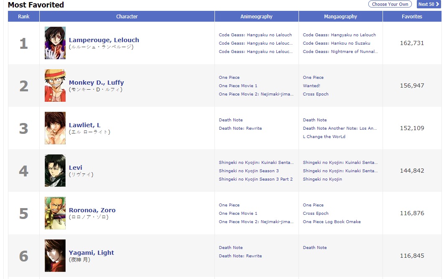Open Code Geass: Hankou no Suzaku manga
Screen dimensions: 444x279
(337, 43)
